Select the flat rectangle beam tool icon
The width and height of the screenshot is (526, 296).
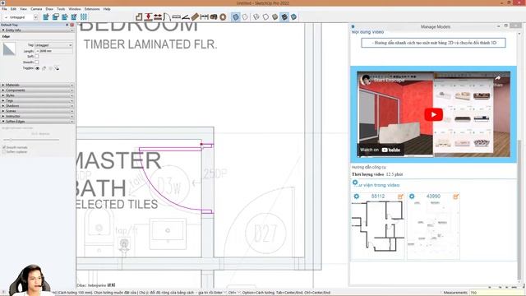pyautogui.click(x=176, y=16)
